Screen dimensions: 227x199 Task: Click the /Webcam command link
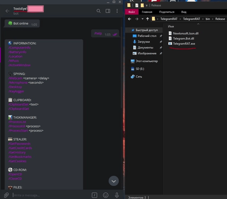(x=15, y=78)
